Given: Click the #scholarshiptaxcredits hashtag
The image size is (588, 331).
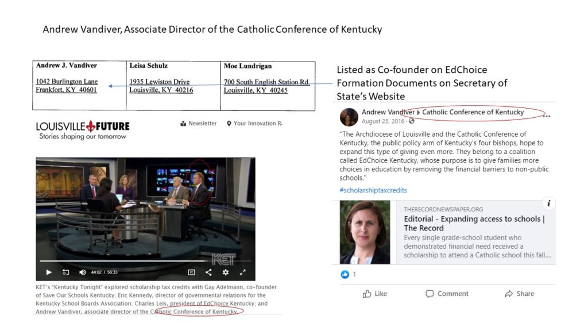Looking at the screenshot, I should pyautogui.click(x=373, y=190).
